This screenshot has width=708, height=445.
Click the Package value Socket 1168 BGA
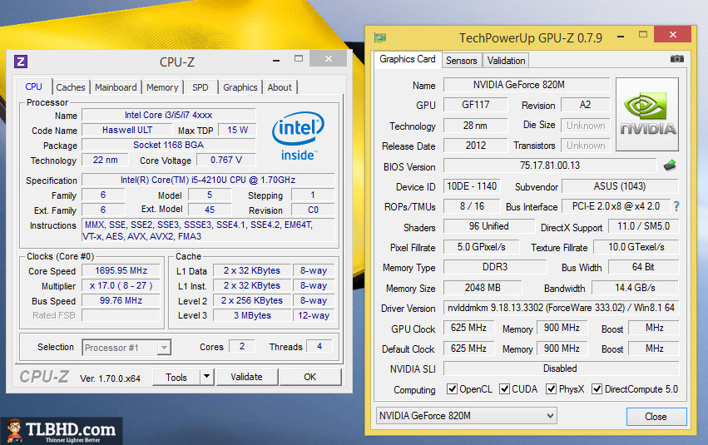[168, 145]
